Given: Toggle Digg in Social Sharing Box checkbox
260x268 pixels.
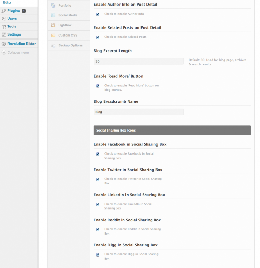Looking at the screenshot, I should click(x=98, y=255).
